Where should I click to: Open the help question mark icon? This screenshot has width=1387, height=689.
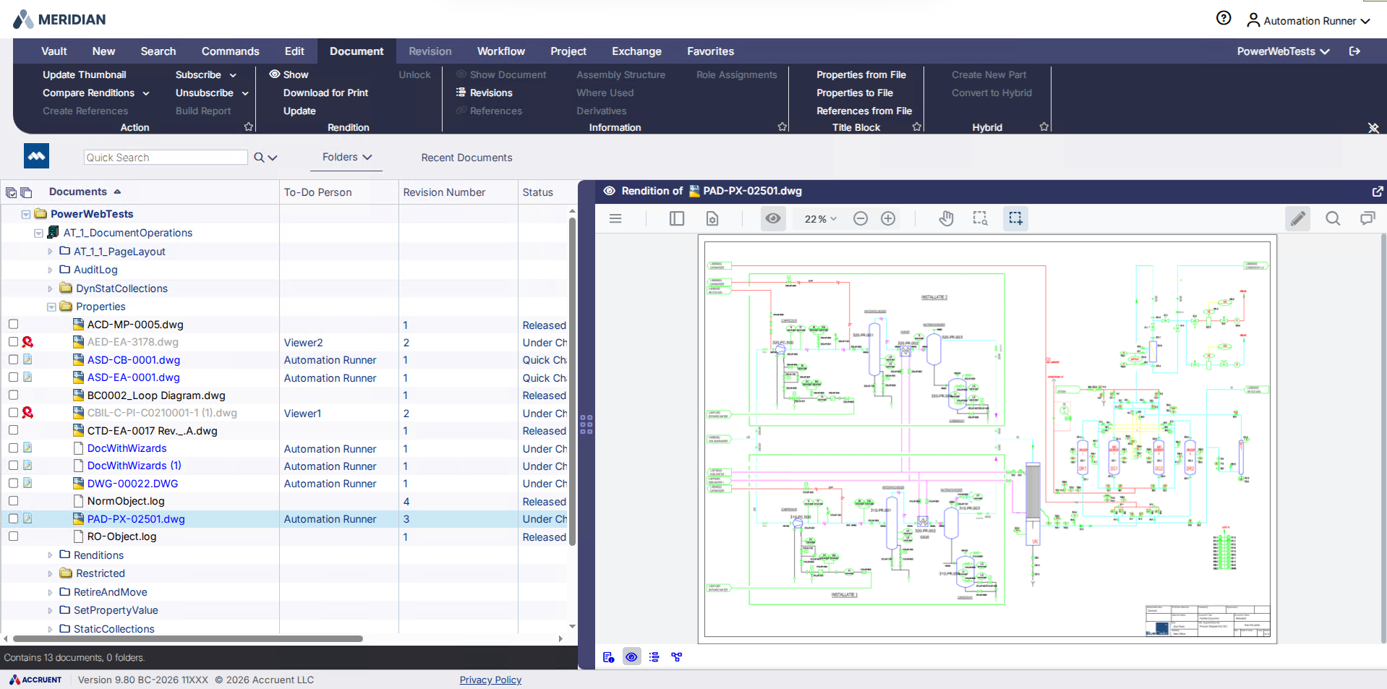tap(1224, 18)
